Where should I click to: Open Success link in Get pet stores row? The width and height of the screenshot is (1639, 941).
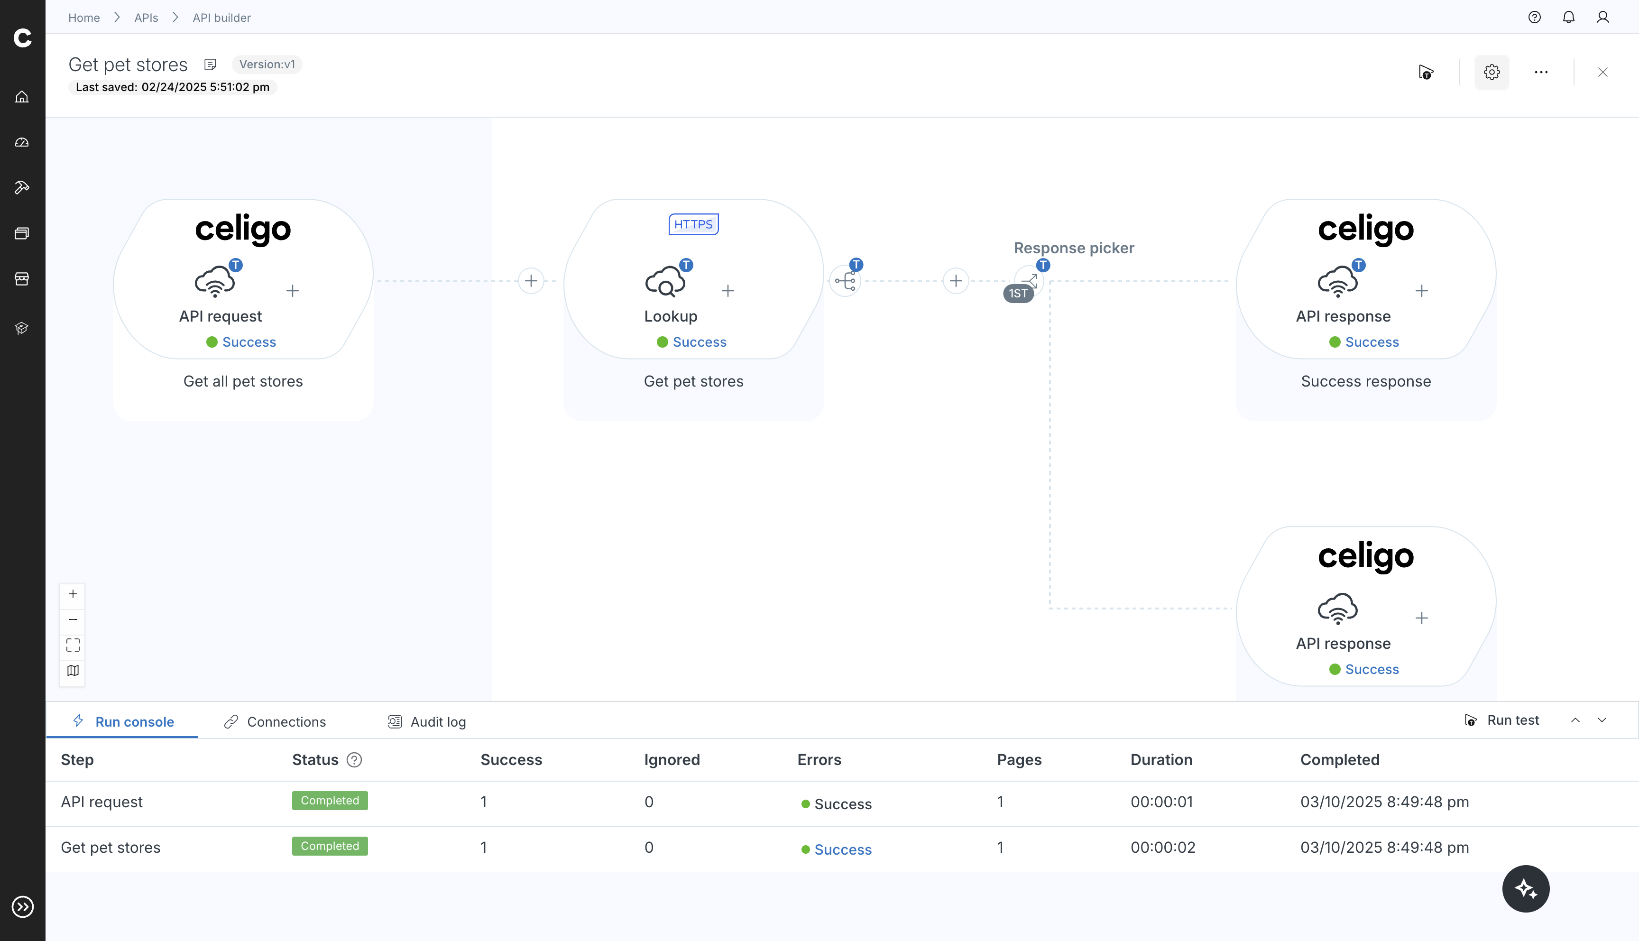click(843, 850)
